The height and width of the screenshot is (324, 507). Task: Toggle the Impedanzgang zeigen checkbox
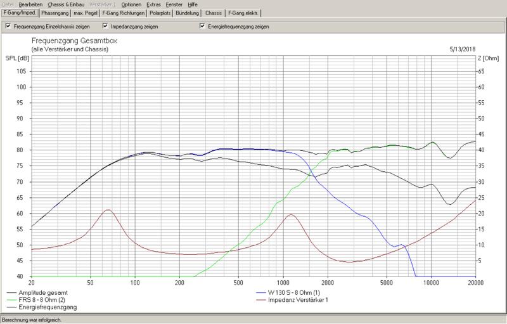(x=105, y=27)
